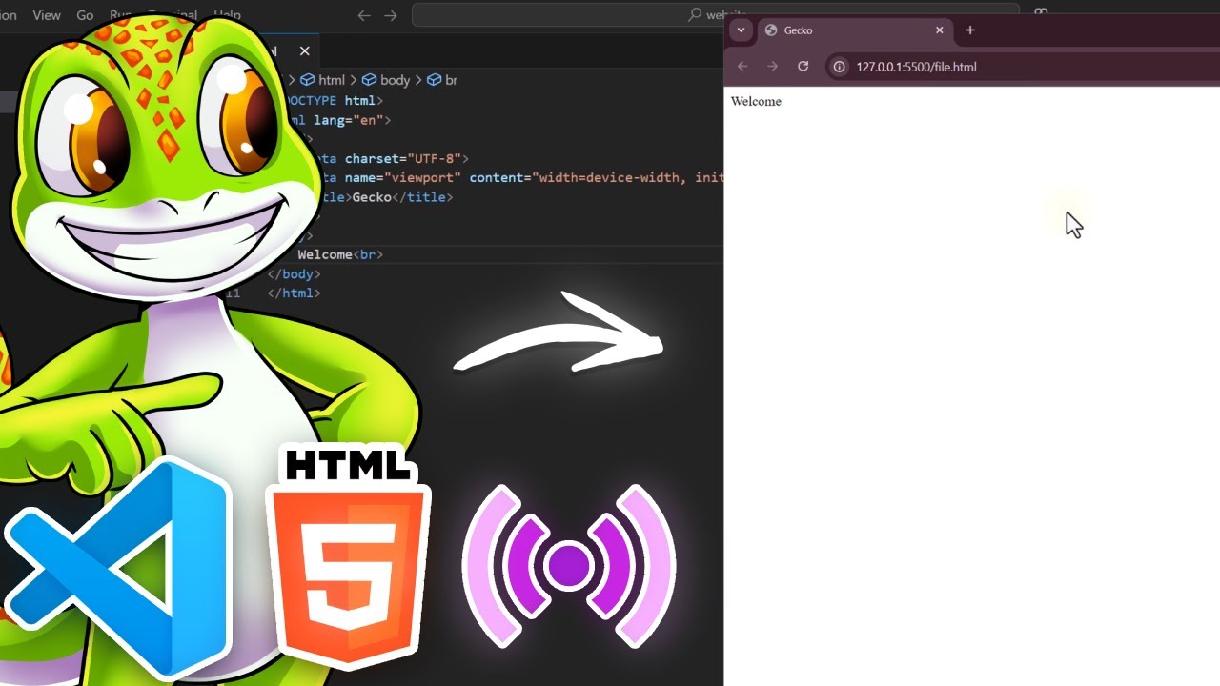Open the View menu in VS Code
Viewport: 1220px width, 686px height.
pyautogui.click(x=46, y=15)
